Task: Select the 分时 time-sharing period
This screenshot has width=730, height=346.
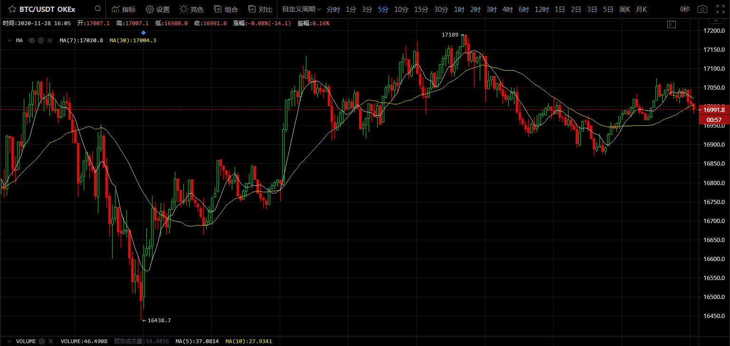Action: pos(333,9)
